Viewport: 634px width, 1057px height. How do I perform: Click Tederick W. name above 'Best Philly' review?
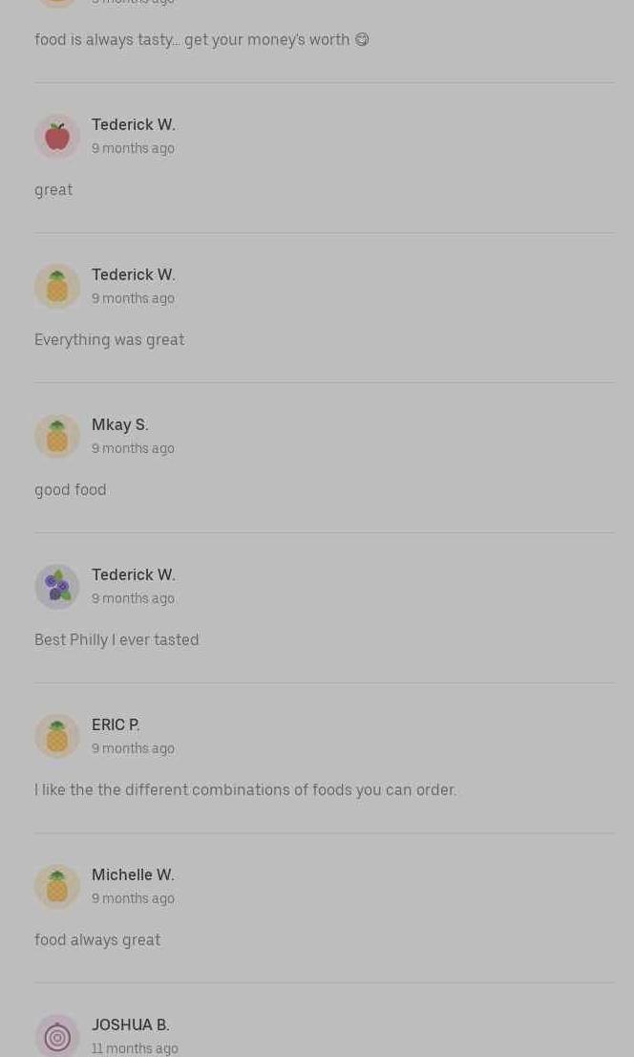(x=133, y=574)
